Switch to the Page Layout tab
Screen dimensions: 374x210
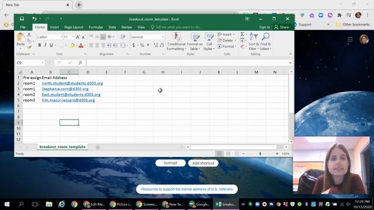pyautogui.click(x=74, y=27)
